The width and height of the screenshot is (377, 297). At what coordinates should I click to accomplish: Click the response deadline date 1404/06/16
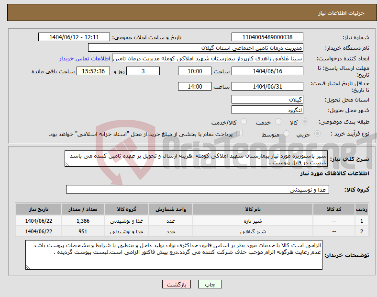point(267,71)
